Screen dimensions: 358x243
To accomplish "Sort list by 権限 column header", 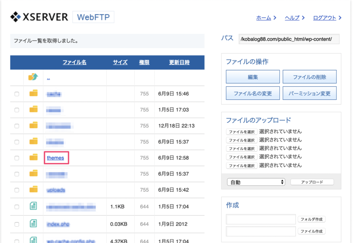I will (x=144, y=62).
